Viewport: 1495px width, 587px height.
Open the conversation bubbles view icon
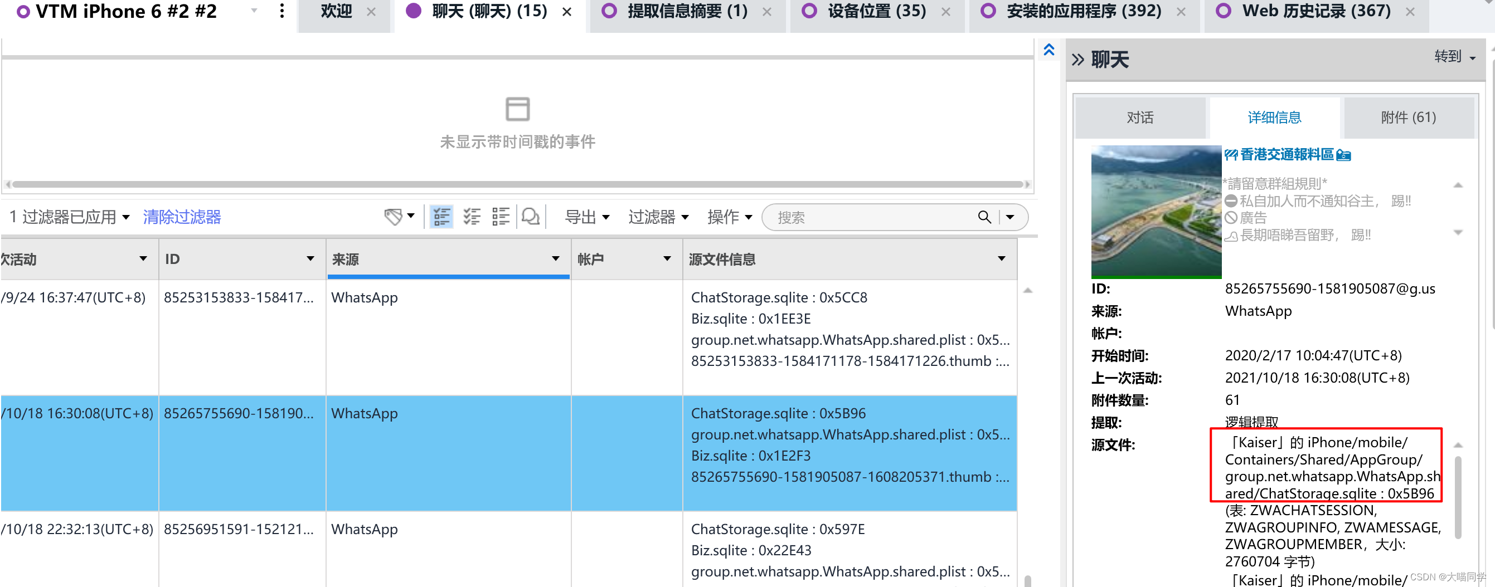pos(531,216)
